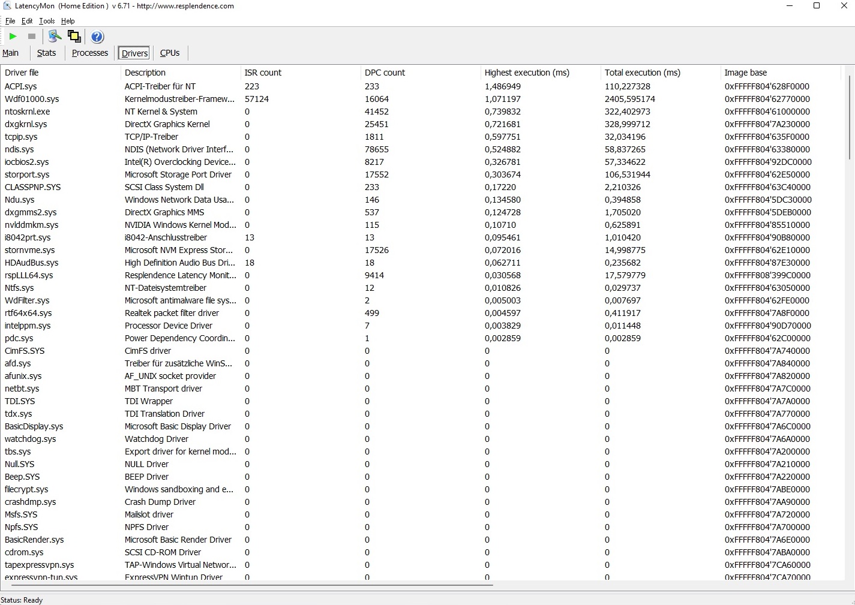The width and height of the screenshot is (855, 605).
Task: Select the pdc.sys row
Action: pyautogui.click(x=422, y=338)
